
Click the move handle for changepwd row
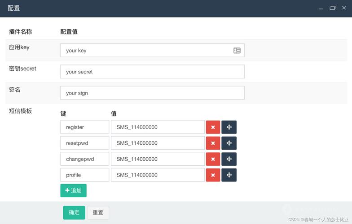(229, 159)
